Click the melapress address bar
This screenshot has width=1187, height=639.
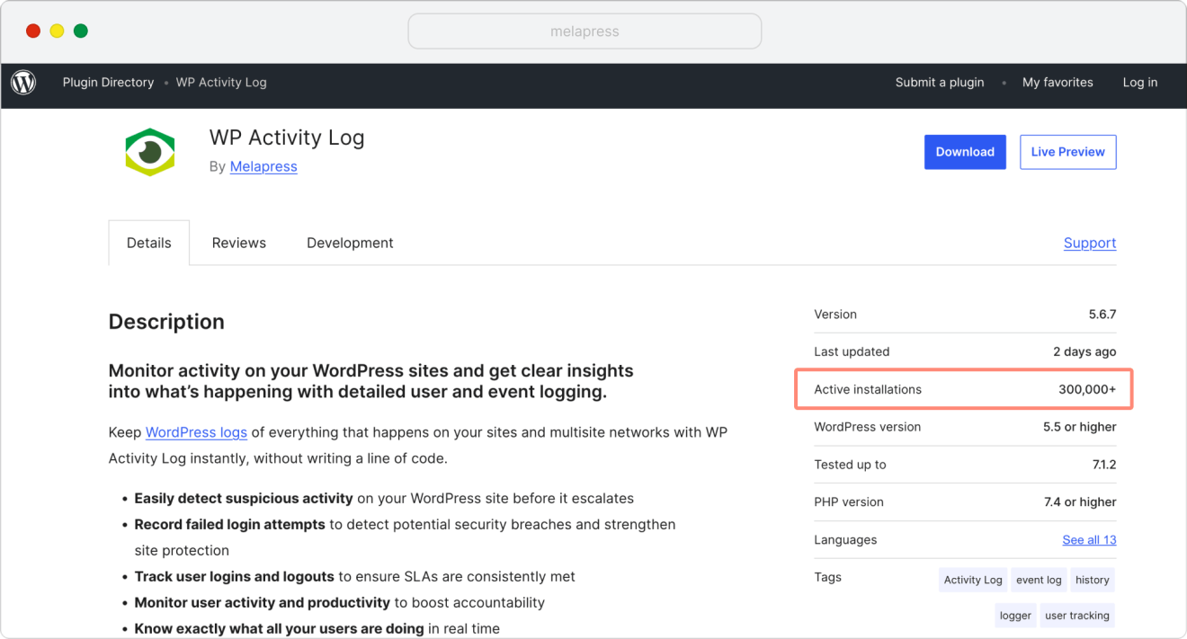pos(585,31)
